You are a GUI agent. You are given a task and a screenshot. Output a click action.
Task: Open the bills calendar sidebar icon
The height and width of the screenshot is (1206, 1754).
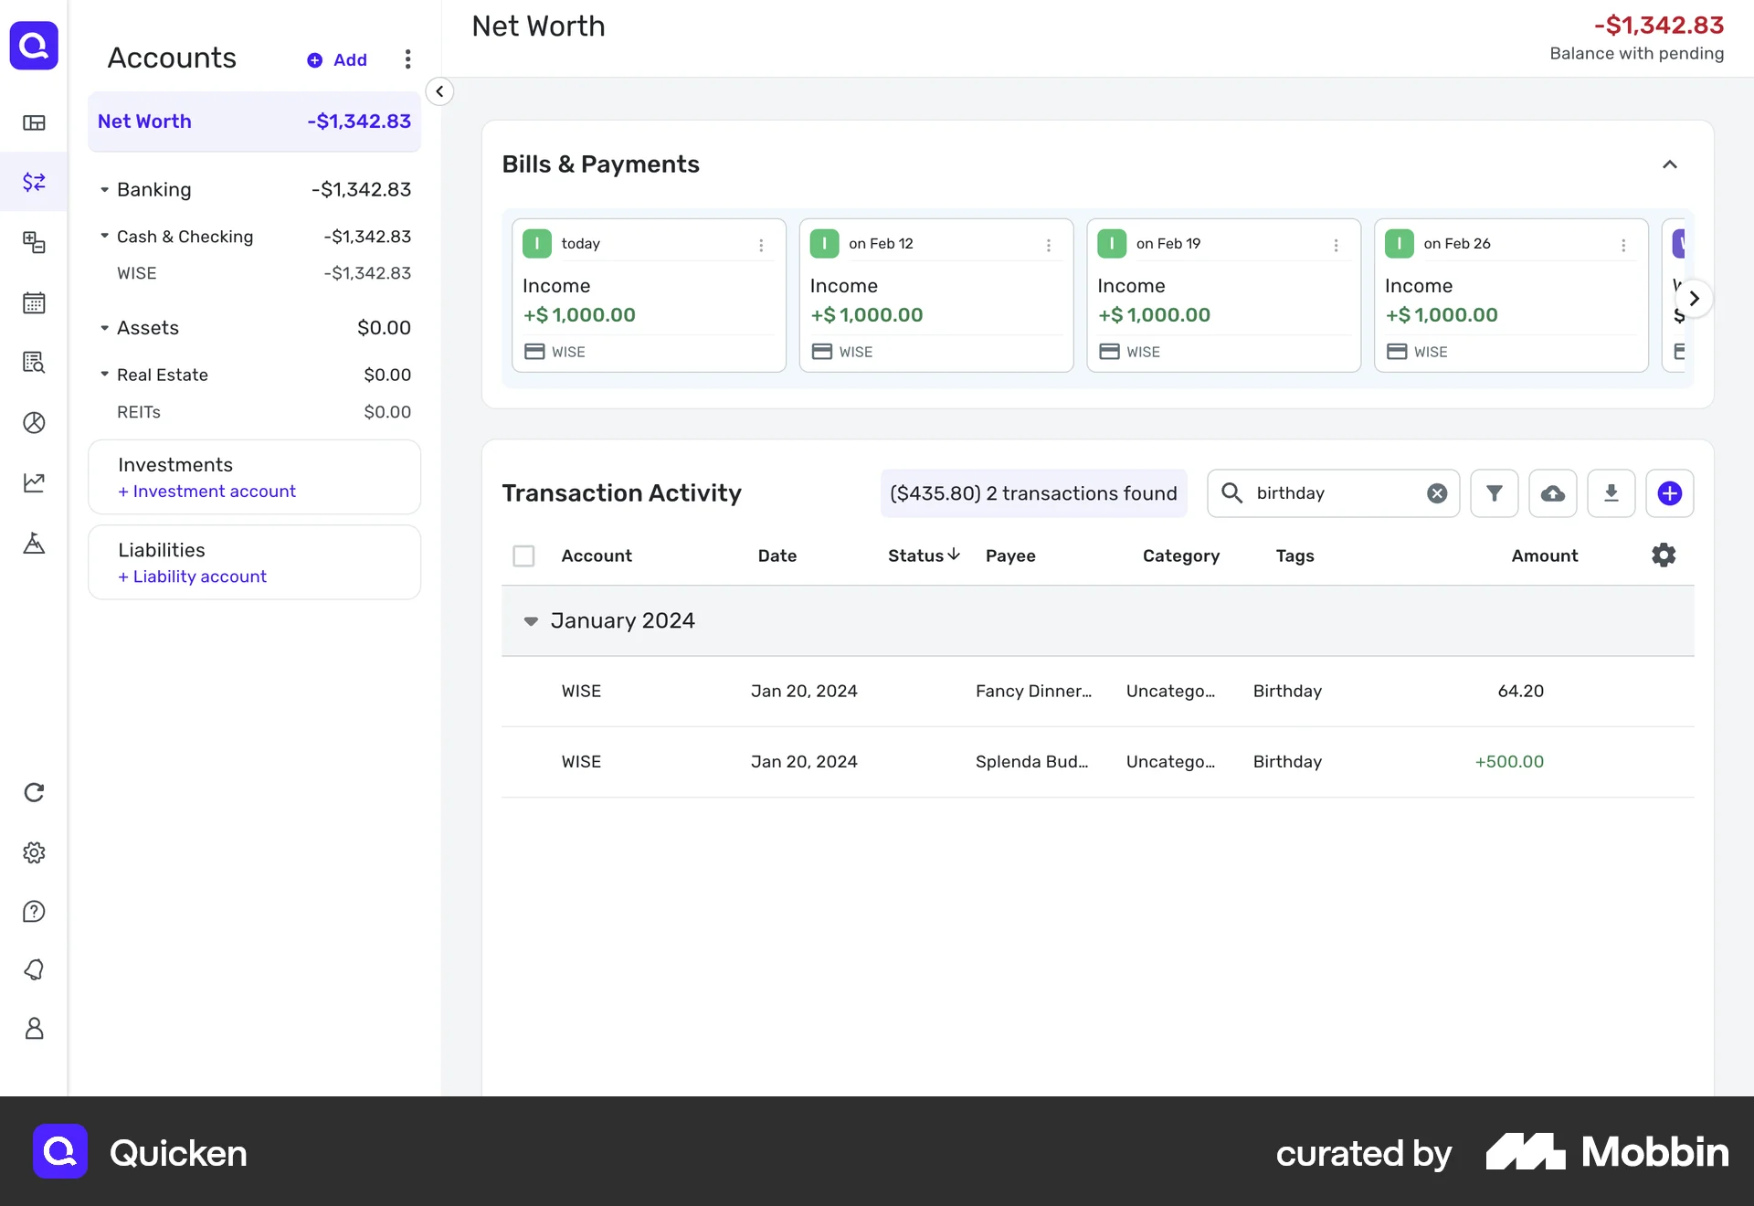point(34,302)
